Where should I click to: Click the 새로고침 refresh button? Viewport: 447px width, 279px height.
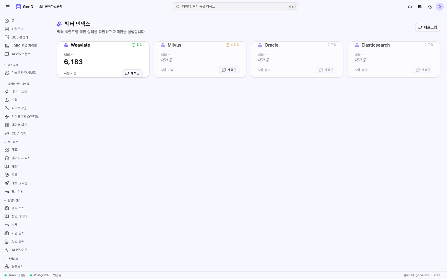point(427,27)
